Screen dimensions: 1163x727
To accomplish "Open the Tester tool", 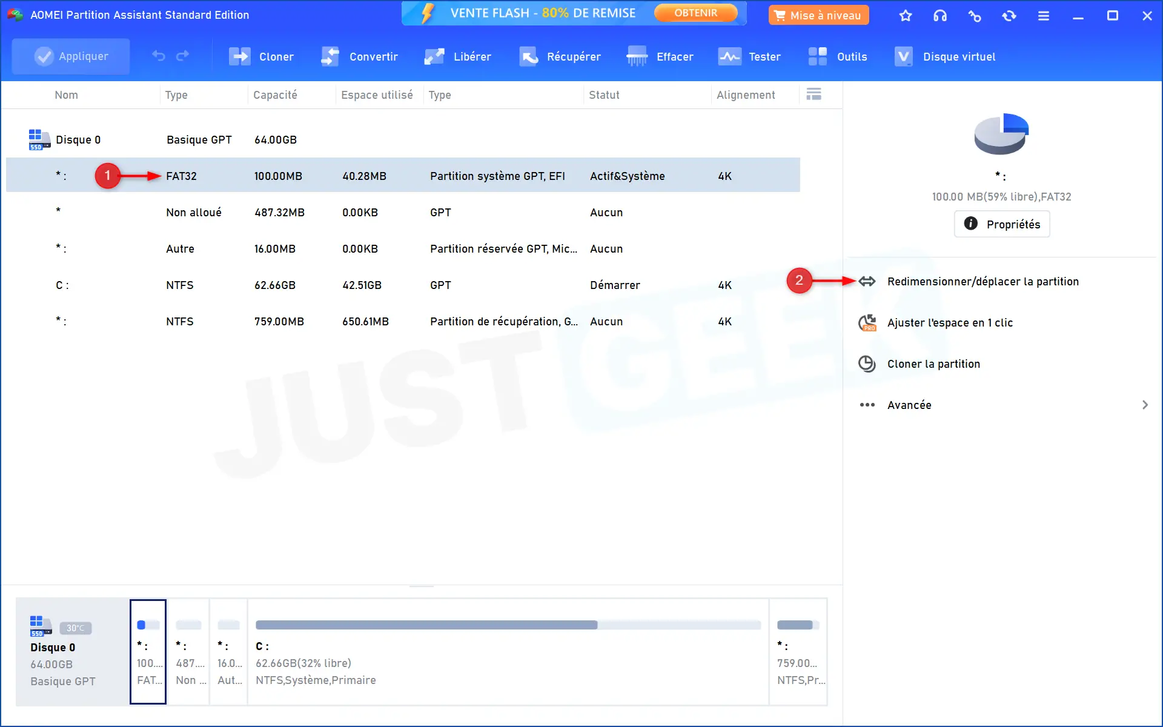I will (x=749, y=56).
